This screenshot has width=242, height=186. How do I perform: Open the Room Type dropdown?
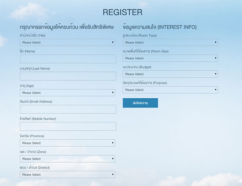point(170,42)
